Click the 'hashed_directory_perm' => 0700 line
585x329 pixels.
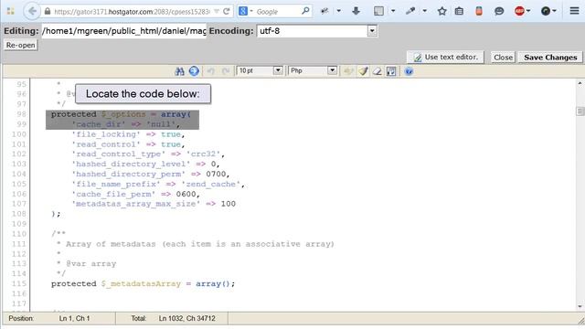(x=150, y=175)
